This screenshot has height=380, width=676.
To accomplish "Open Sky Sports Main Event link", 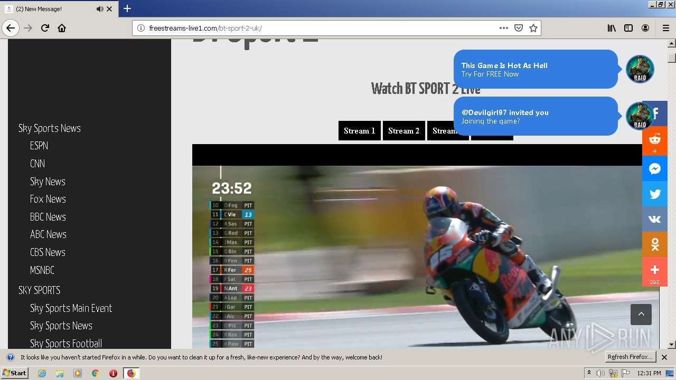I will [71, 308].
